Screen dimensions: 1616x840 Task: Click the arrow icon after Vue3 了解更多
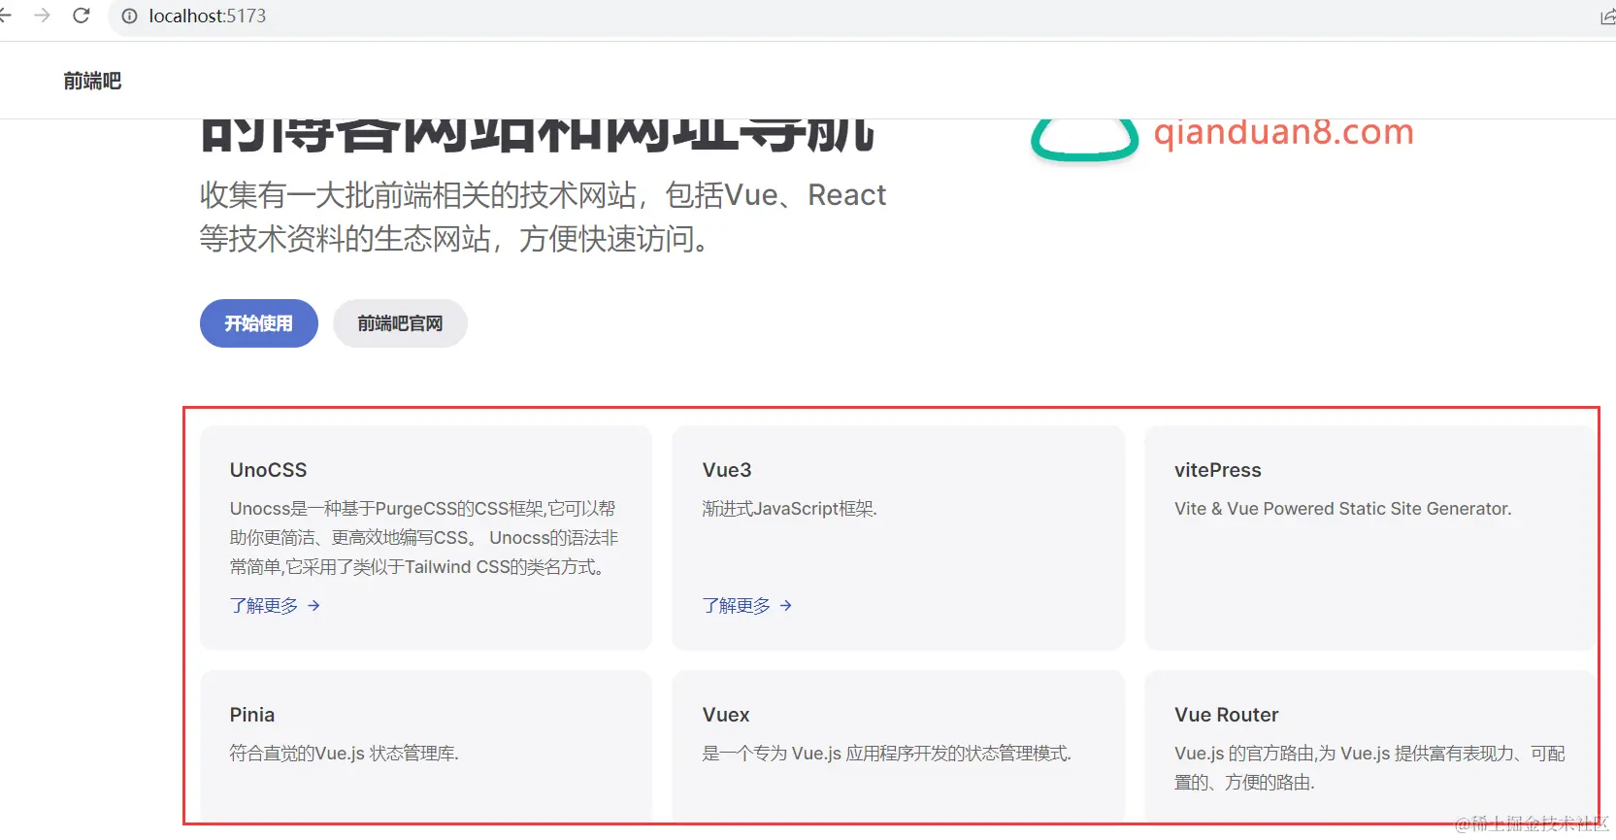786,606
